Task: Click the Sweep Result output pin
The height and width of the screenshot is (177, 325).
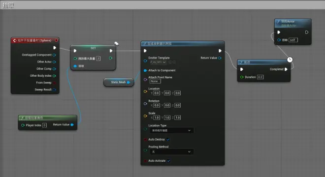Action: pyautogui.click(x=54, y=89)
